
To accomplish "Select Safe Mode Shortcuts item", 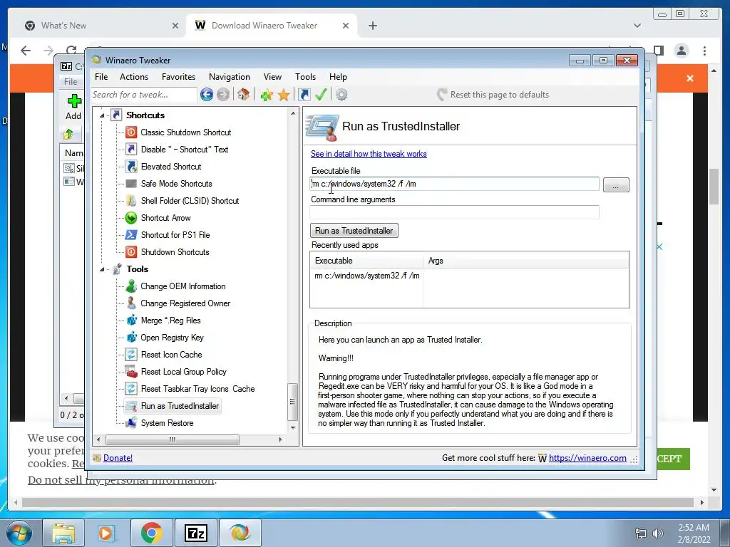I will tap(177, 184).
